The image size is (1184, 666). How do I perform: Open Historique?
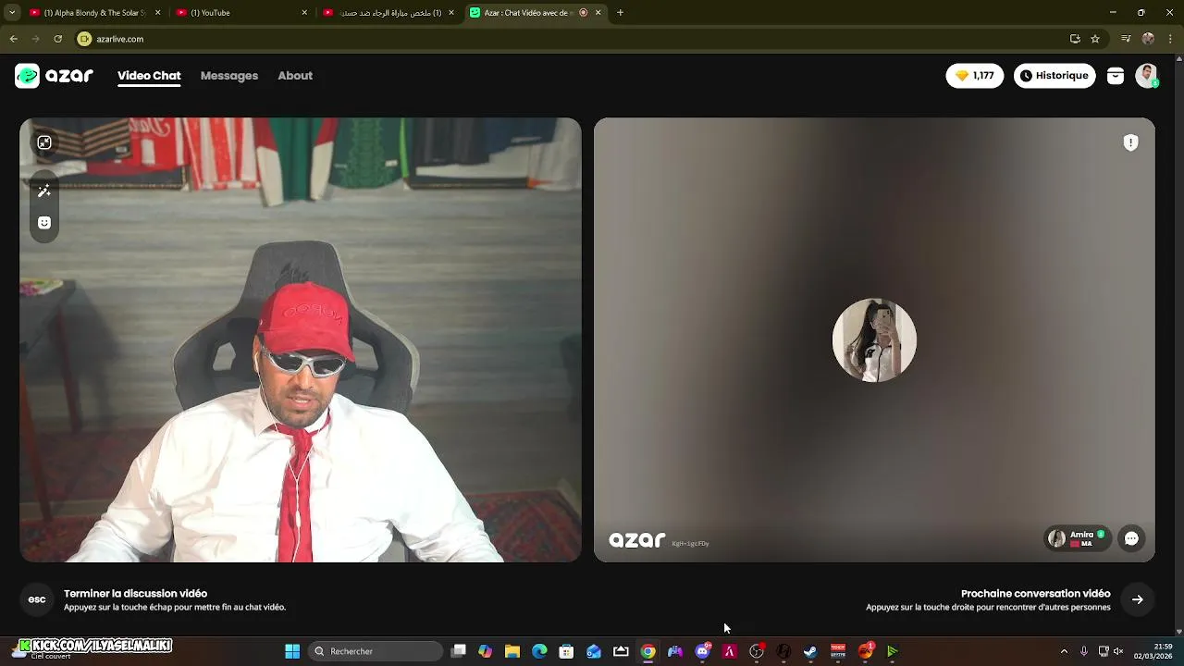pos(1054,76)
